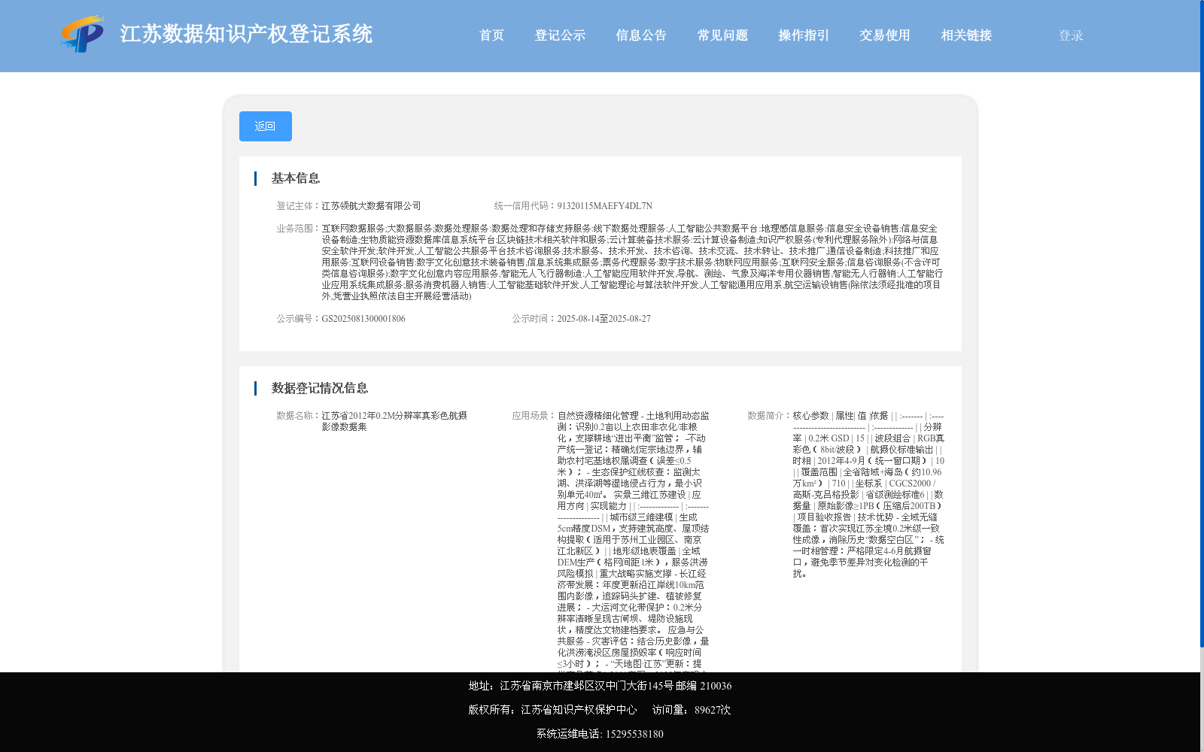Select the 公示时间 date range value
The height and width of the screenshot is (752, 1204).
point(604,319)
